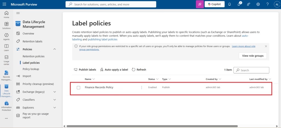
Task: Open the What's new icon with badge
Action: [239, 4]
